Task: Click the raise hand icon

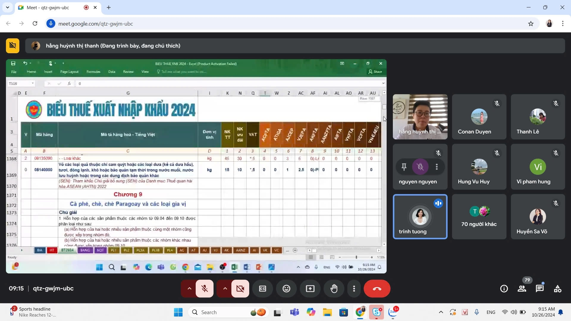Action: pos(334,289)
